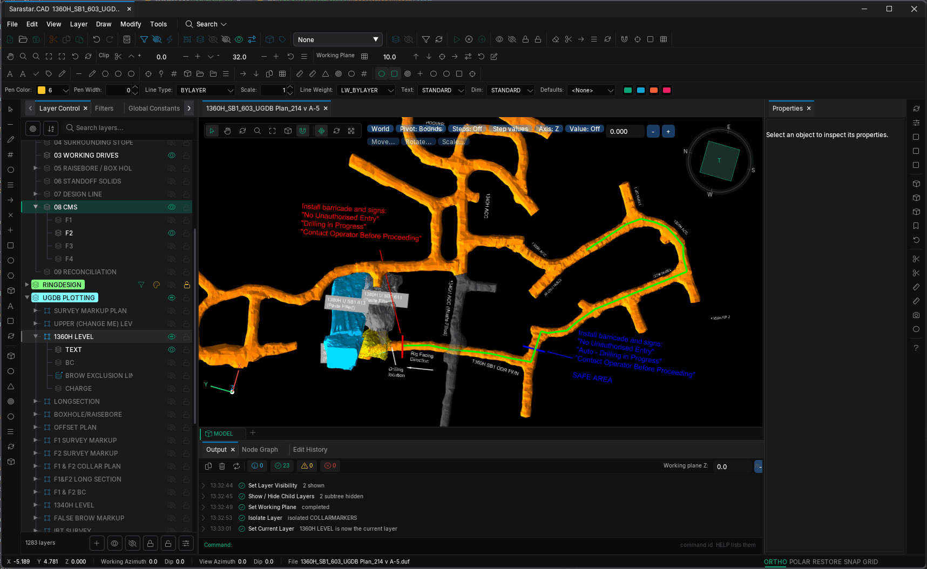Click the Search layers input field

128,128
